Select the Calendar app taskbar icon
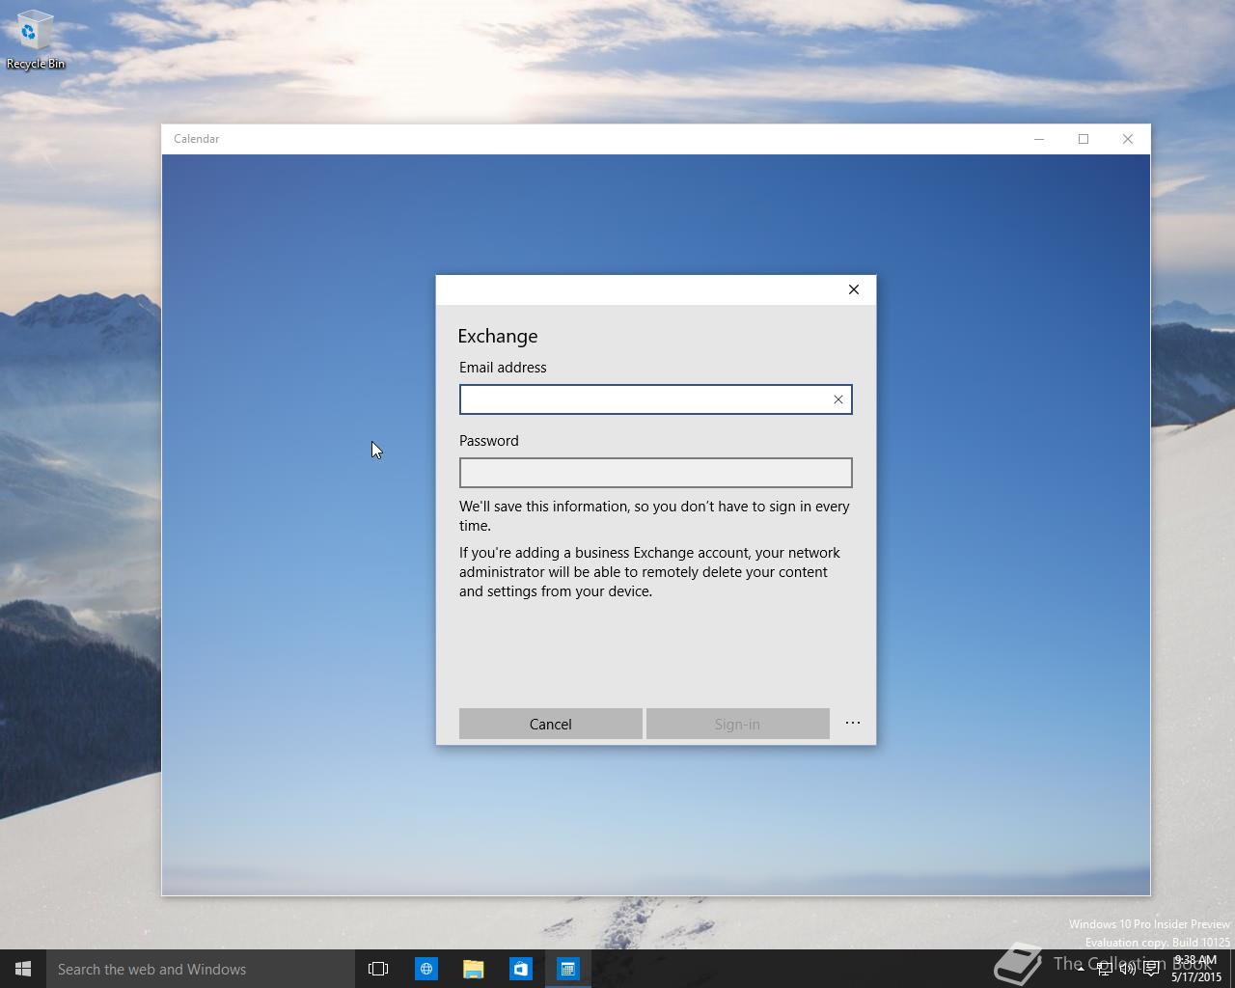Viewport: 1235px width, 988px height. pos(567,969)
